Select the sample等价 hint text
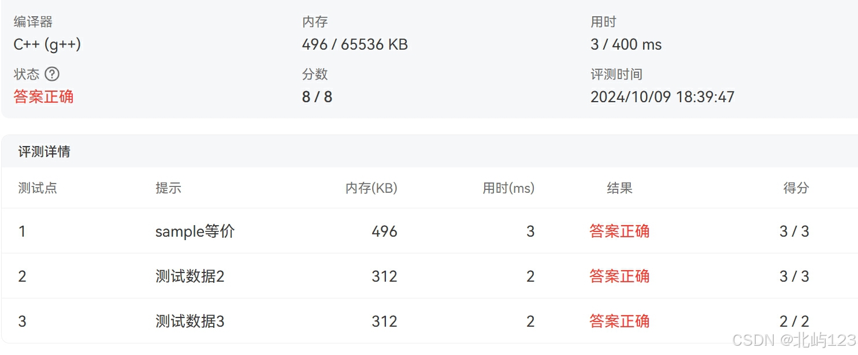Screen dimensions: 858x355 coord(195,231)
